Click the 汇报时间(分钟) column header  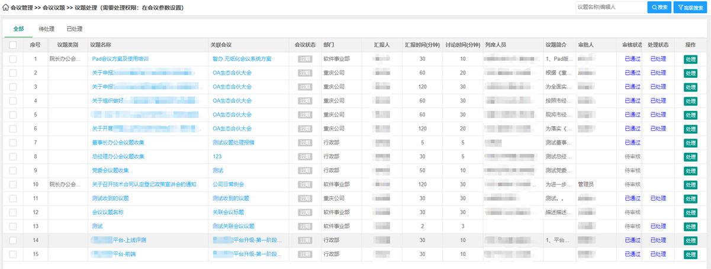(x=422, y=45)
